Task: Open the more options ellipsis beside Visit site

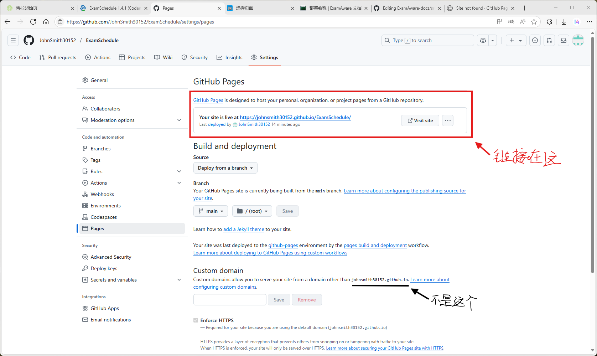Action: pyautogui.click(x=448, y=120)
